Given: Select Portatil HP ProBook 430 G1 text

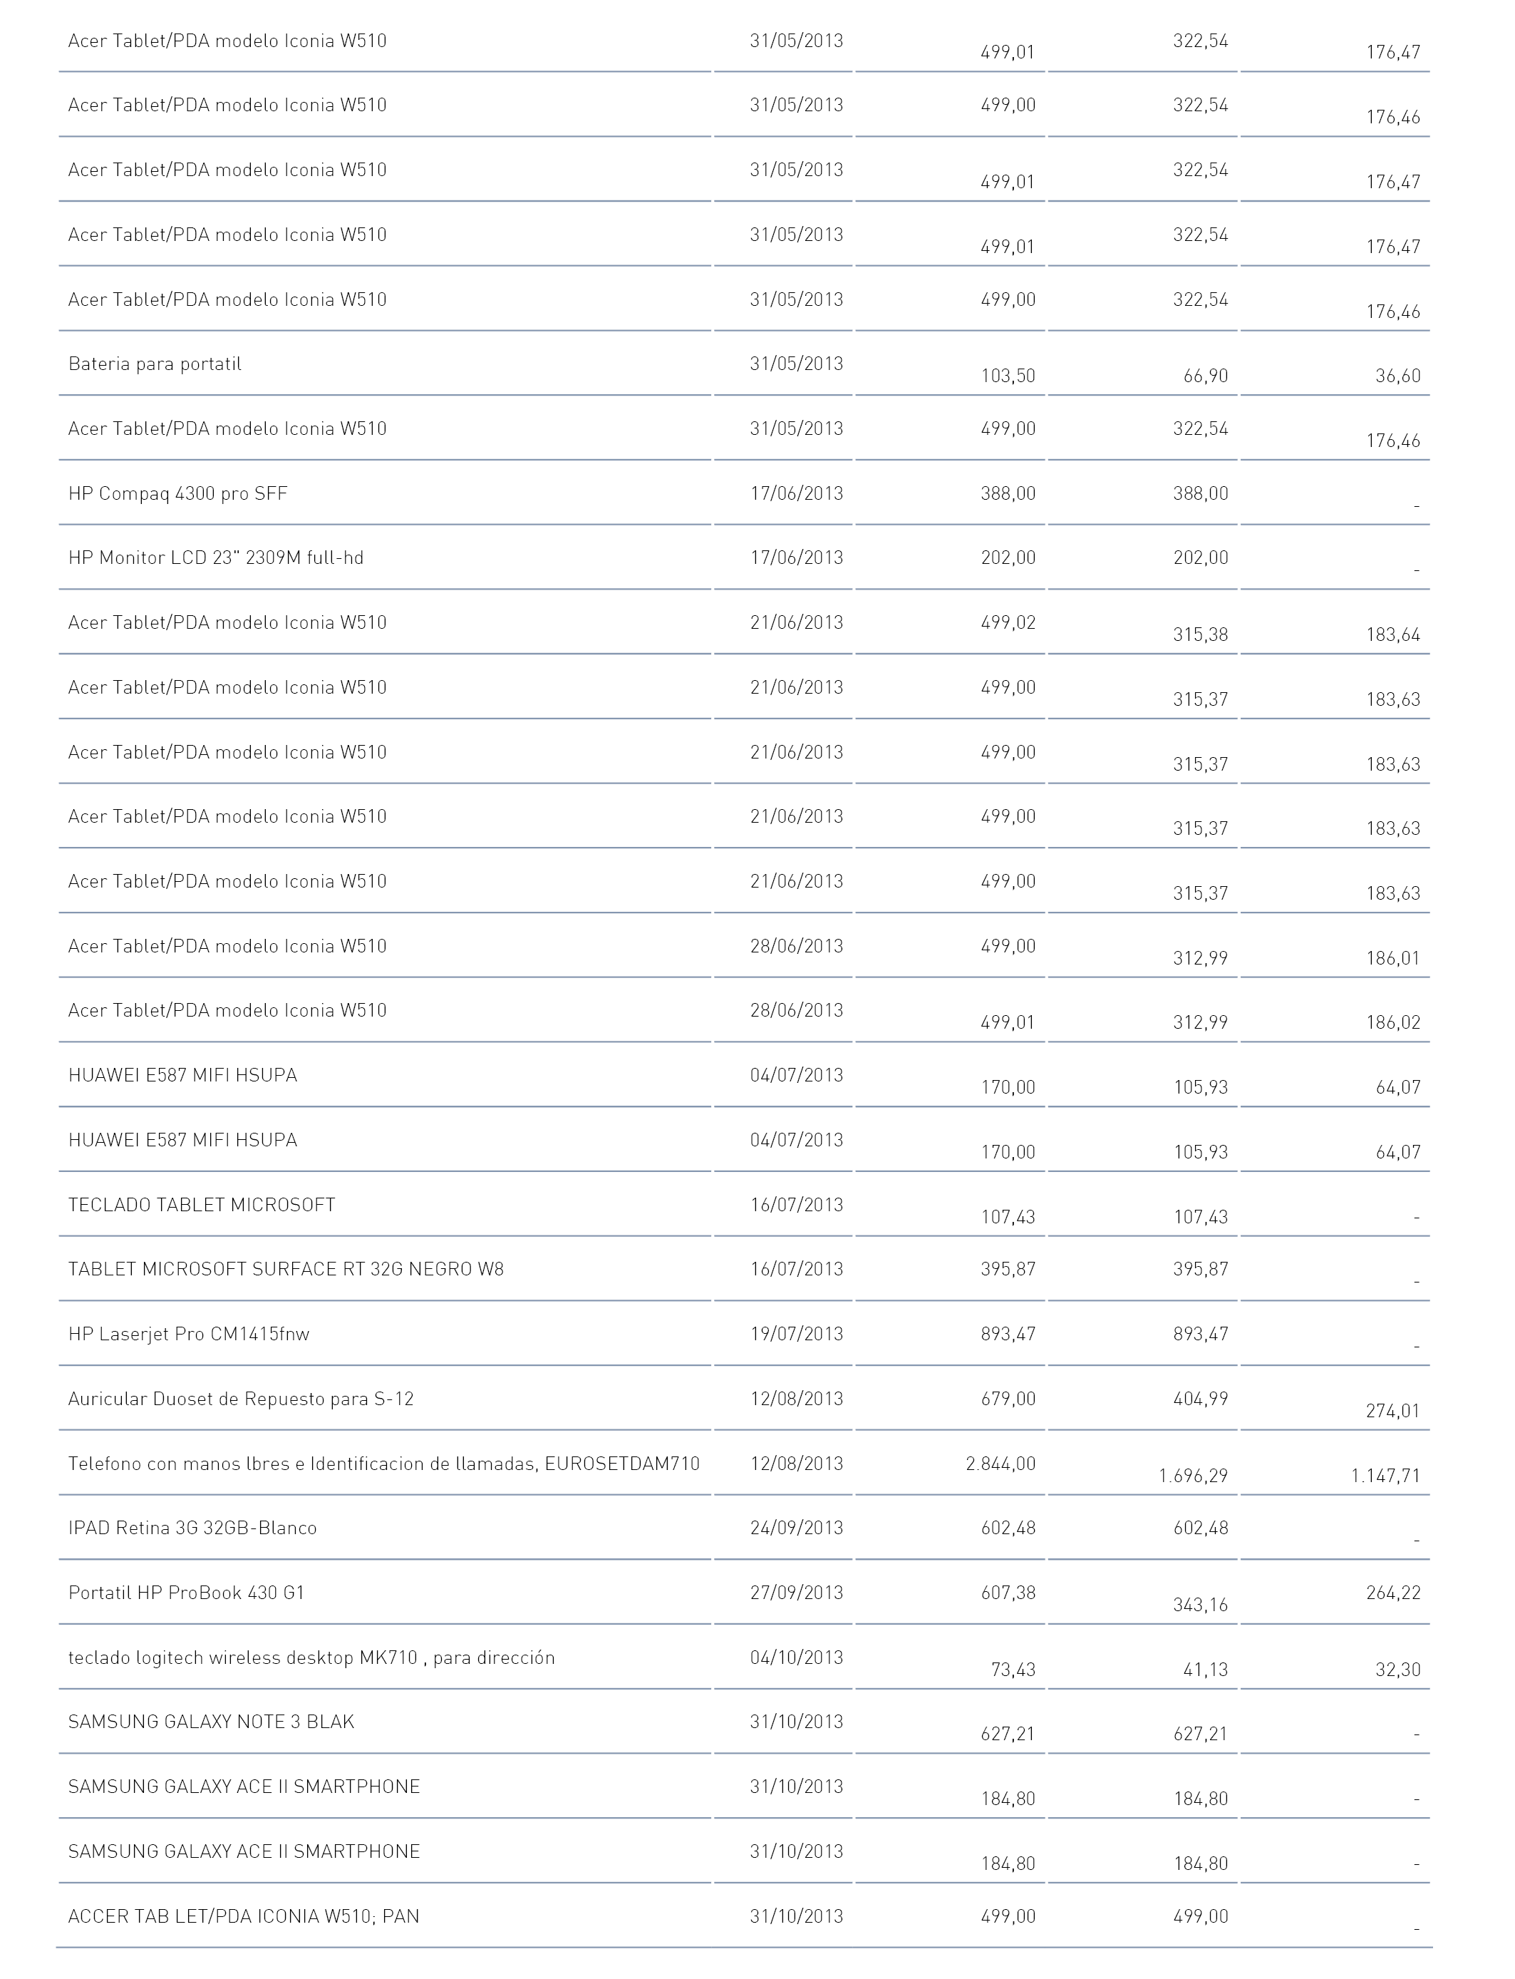Looking at the screenshot, I should 186,1594.
